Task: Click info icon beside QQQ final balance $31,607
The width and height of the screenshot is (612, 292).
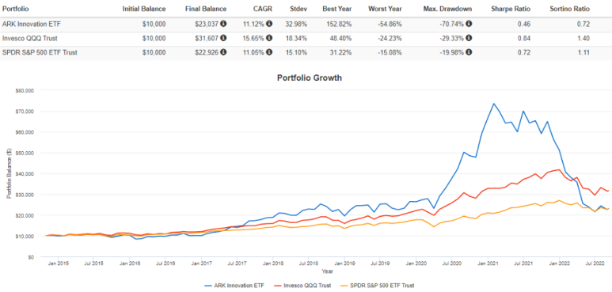Action: tap(223, 38)
